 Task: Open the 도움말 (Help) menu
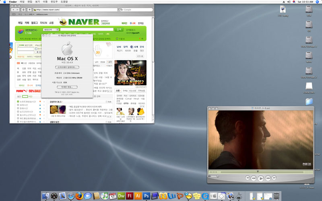click(x=64, y=2)
